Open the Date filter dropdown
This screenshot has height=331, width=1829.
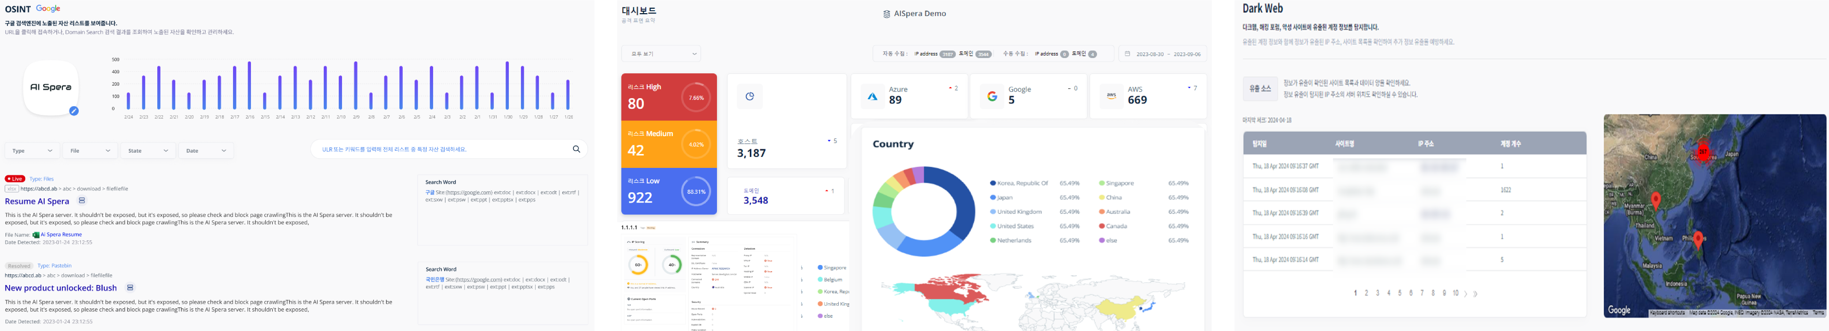click(x=206, y=150)
